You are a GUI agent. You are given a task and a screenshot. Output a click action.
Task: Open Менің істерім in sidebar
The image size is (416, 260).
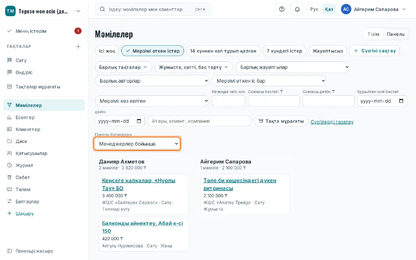tap(44, 31)
